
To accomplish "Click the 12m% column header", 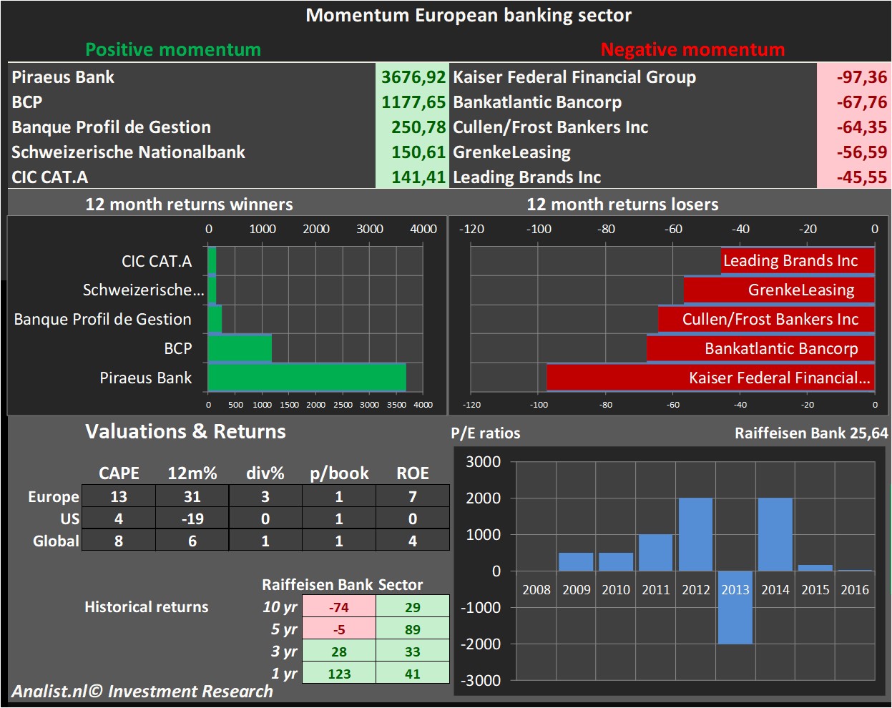I will point(192,473).
